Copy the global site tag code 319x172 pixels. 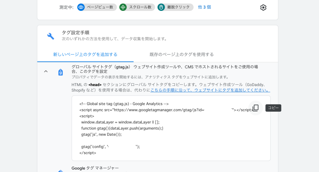(255, 108)
